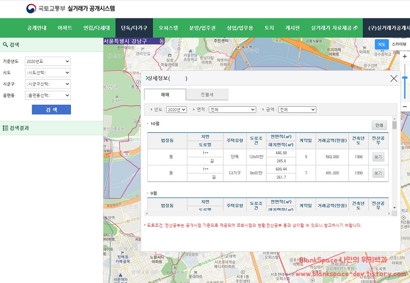Open the 면적 전체 dropdown
The image size is (410, 283).
click(x=232, y=110)
